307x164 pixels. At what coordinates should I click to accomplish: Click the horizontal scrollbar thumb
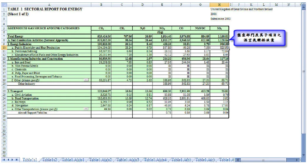(263, 160)
